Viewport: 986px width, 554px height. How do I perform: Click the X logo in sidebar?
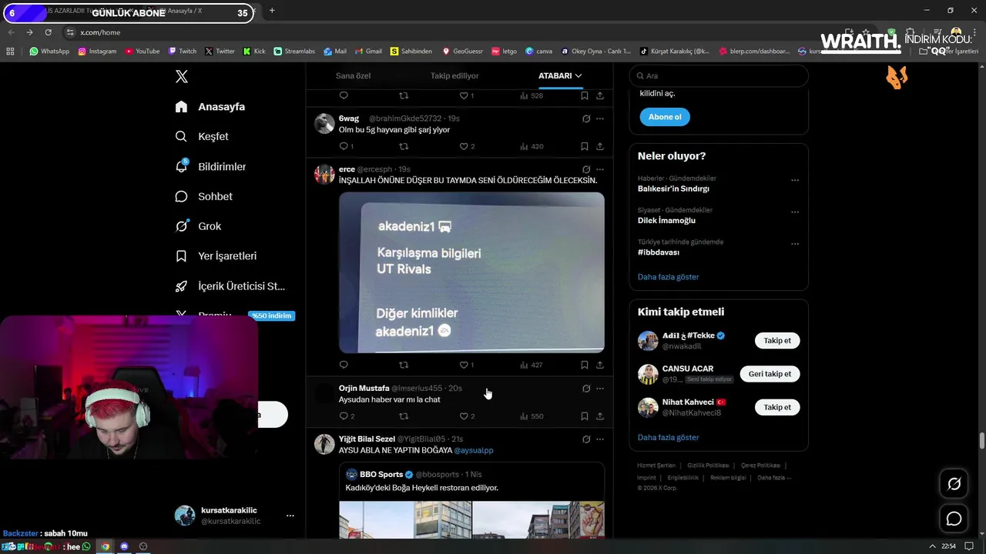coord(182,76)
